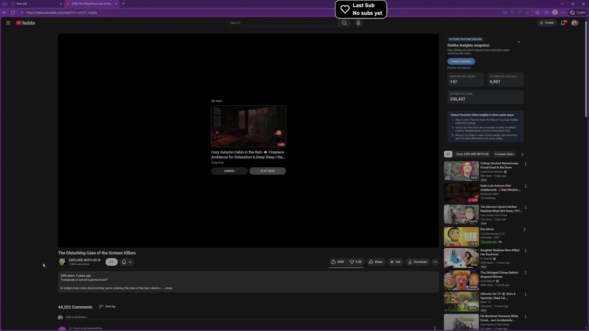Close the New tab browser tab

(60, 4)
